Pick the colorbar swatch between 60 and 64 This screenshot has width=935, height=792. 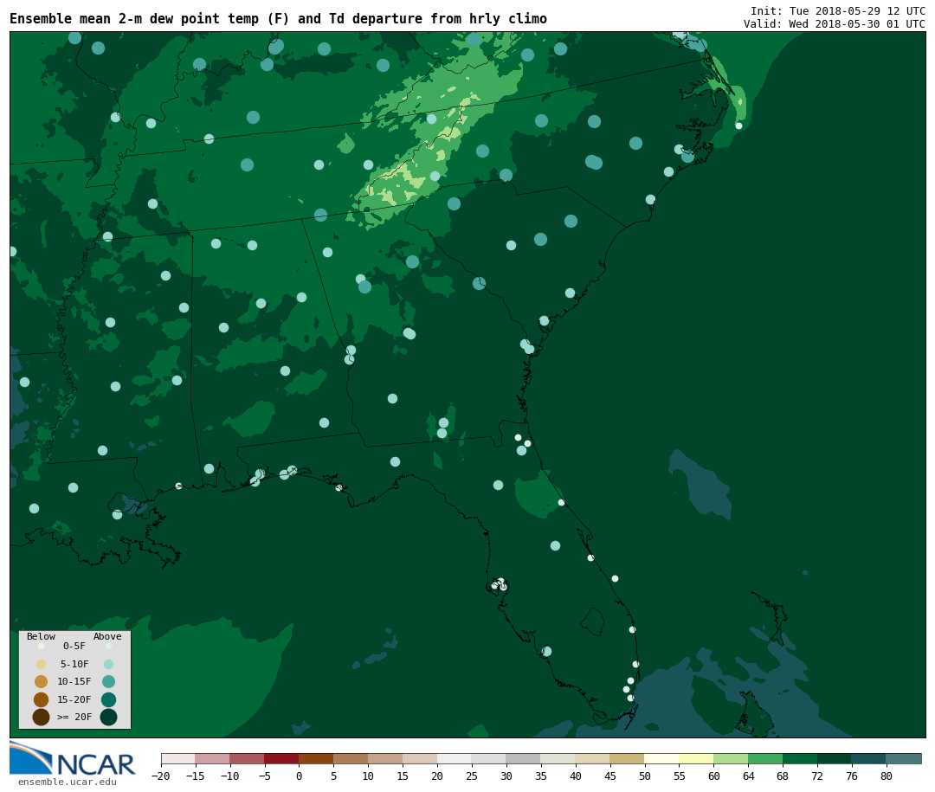[x=731, y=758]
